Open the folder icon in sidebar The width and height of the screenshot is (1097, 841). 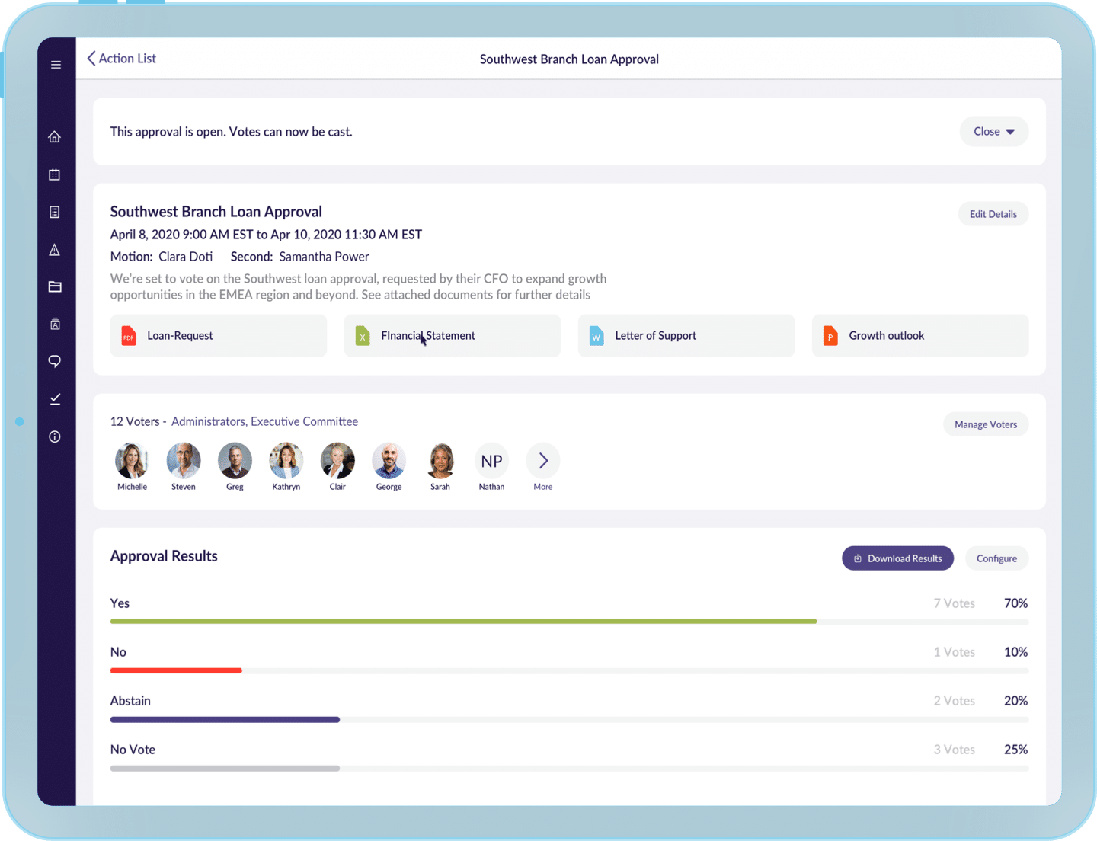point(55,287)
